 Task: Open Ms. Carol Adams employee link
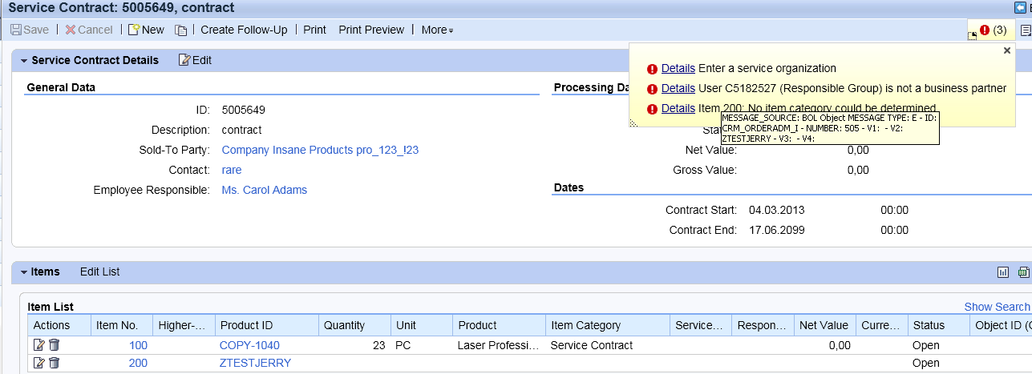pyautogui.click(x=264, y=190)
